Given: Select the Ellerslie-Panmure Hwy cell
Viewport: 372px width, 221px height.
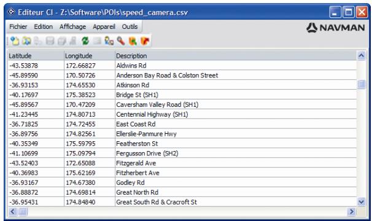Looking at the screenshot, I should click(236, 134).
